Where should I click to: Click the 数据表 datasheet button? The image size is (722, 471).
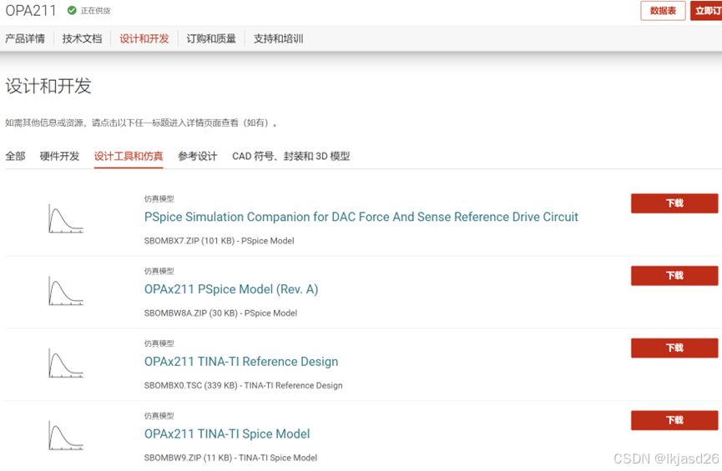click(x=663, y=11)
